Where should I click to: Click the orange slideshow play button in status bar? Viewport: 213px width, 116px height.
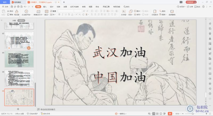[170, 114]
